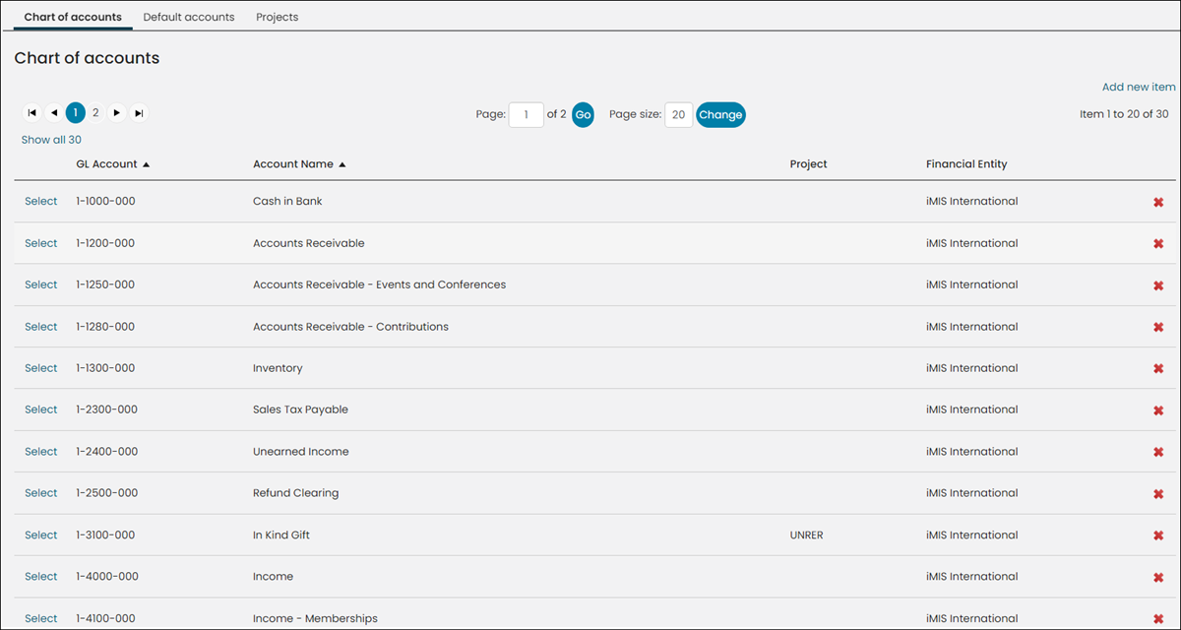The image size is (1181, 630).
Task: Click Accounts Receivable - Contributions name
Action: click(350, 326)
